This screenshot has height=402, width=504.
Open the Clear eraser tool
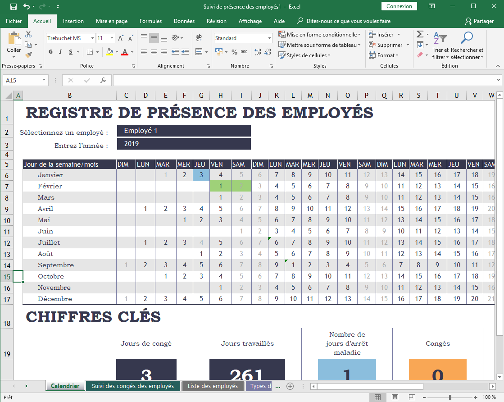click(x=420, y=55)
